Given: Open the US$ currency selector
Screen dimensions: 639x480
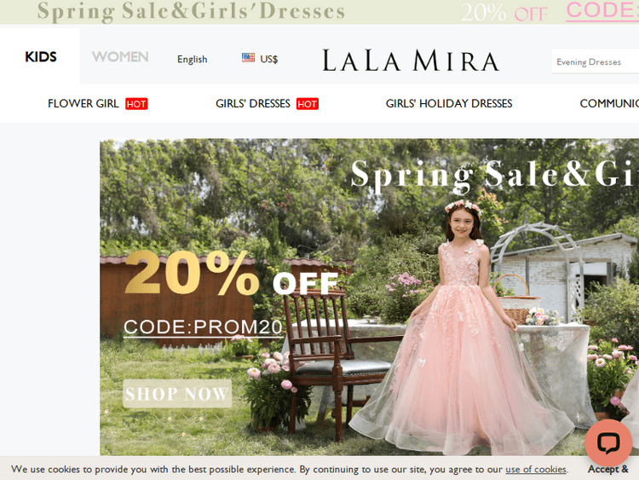Looking at the screenshot, I should pos(269,60).
